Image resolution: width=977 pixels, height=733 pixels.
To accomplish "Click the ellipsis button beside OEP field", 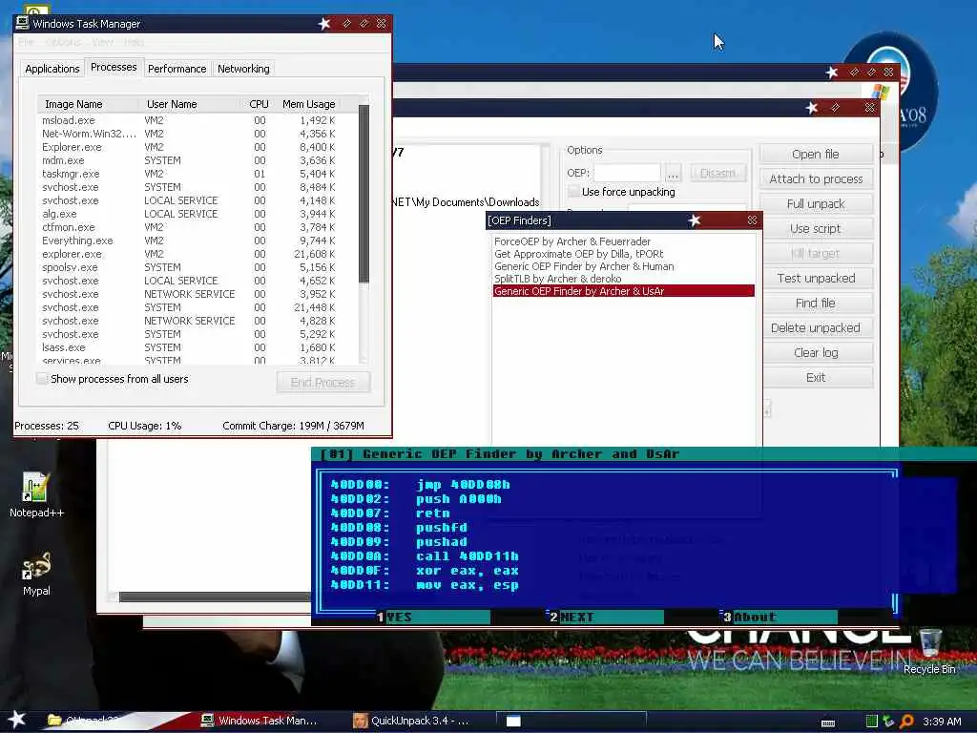I will click(x=673, y=173).
